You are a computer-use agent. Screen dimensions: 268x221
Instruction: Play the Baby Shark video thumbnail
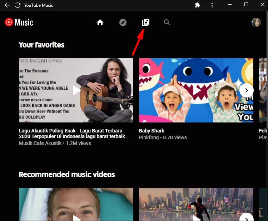pos(196,90)
